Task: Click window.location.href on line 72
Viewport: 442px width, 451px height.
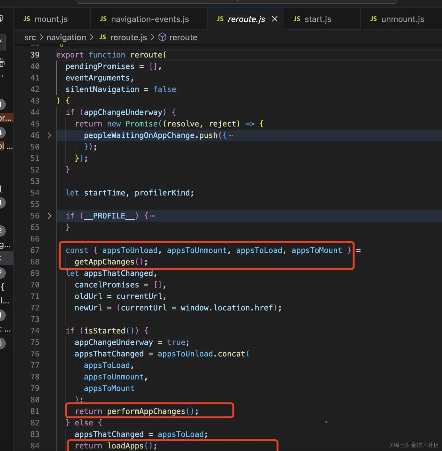Action: tap(227, 308)
